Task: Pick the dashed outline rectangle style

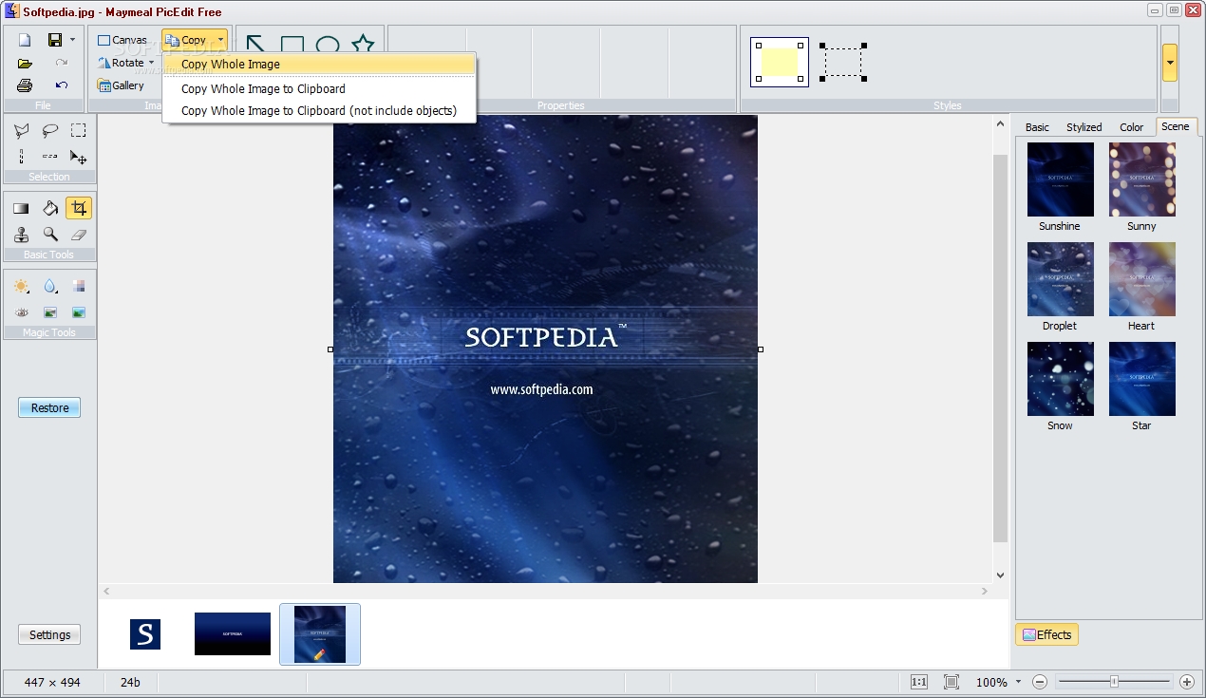Action: pos(843,63)
